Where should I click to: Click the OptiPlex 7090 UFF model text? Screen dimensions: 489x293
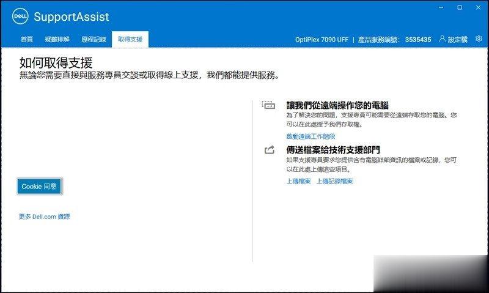click(x=322, y=40)
